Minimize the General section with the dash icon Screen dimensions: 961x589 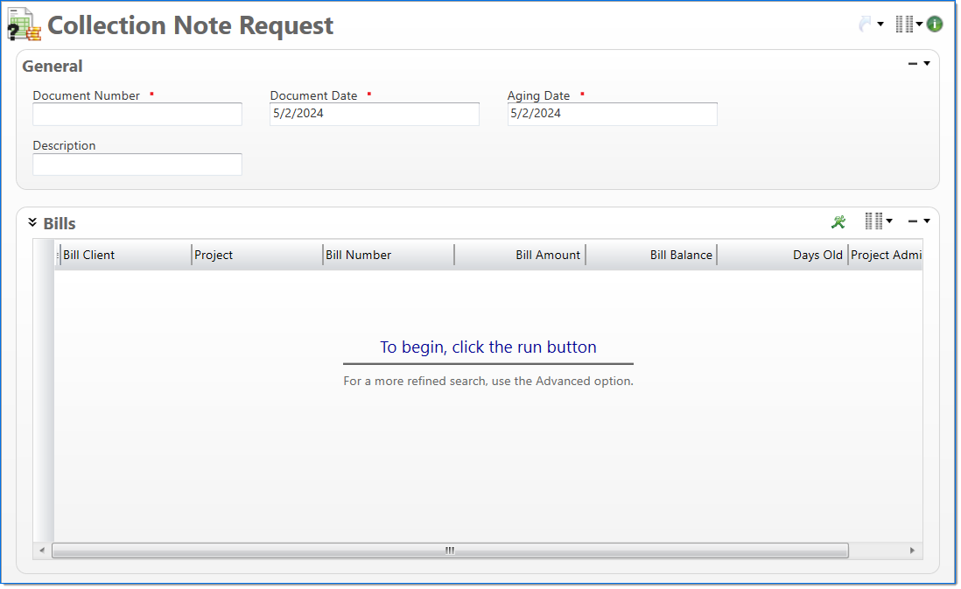coord(913,64)
